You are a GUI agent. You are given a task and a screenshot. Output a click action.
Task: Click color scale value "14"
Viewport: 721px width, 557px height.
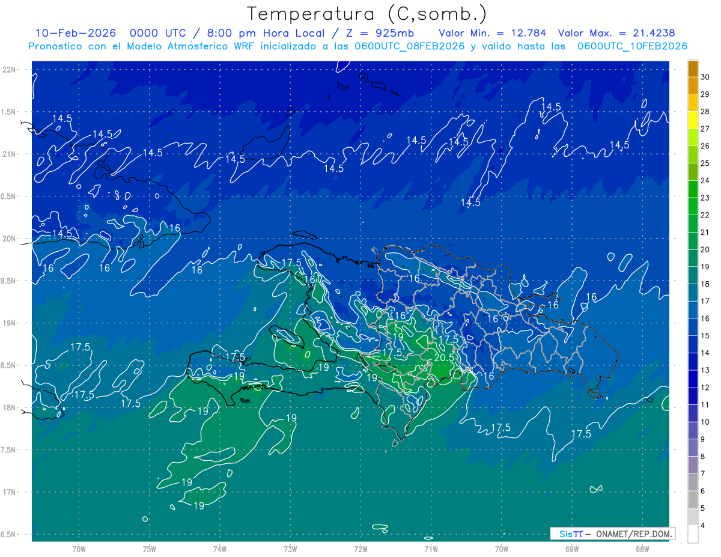point(705,353)
